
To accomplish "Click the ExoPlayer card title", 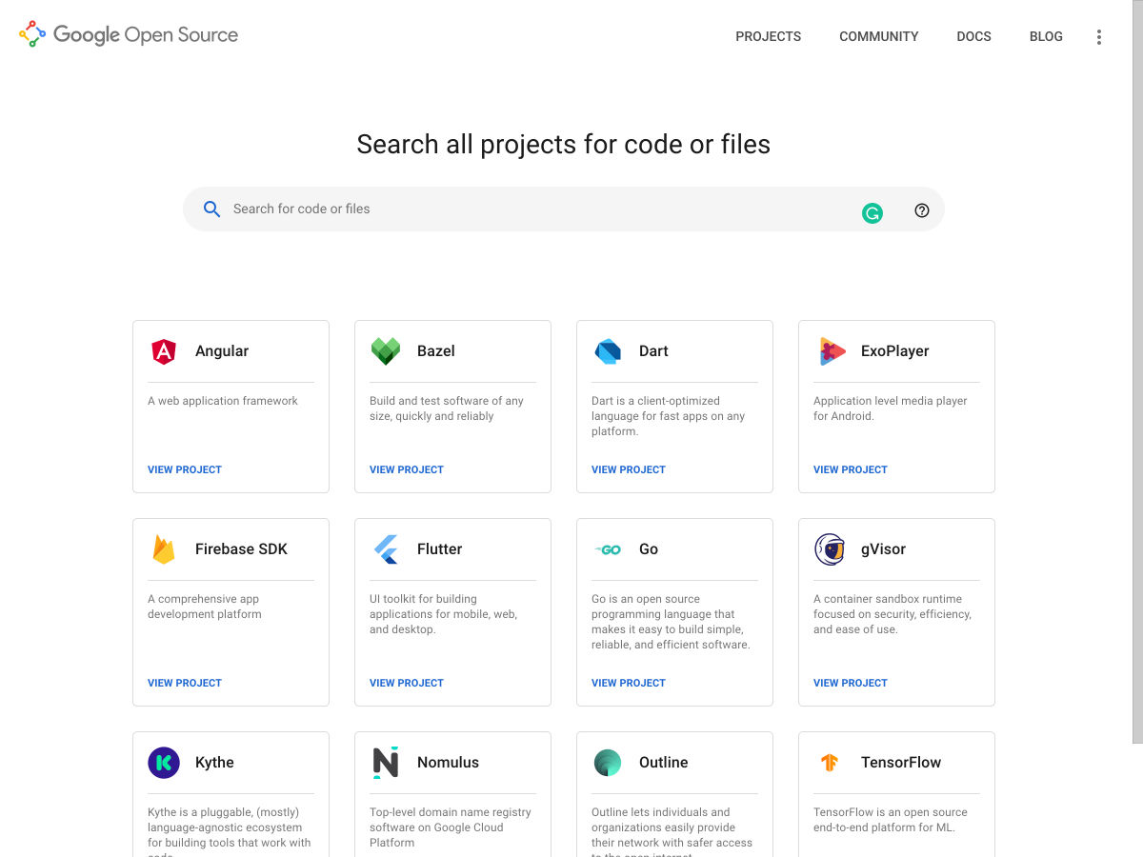I will click(895, 351).
